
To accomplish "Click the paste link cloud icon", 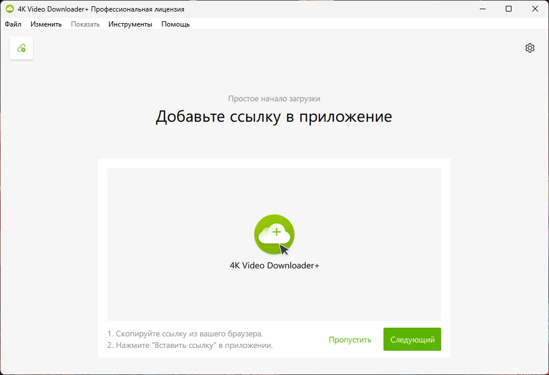I will tap(21, 48).
